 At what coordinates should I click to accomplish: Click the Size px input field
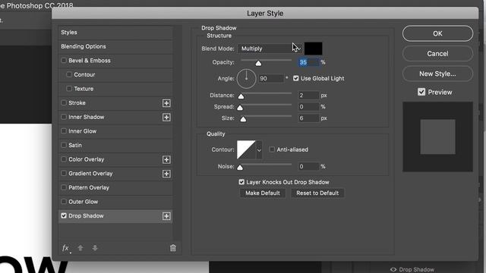tap(308, 118)
